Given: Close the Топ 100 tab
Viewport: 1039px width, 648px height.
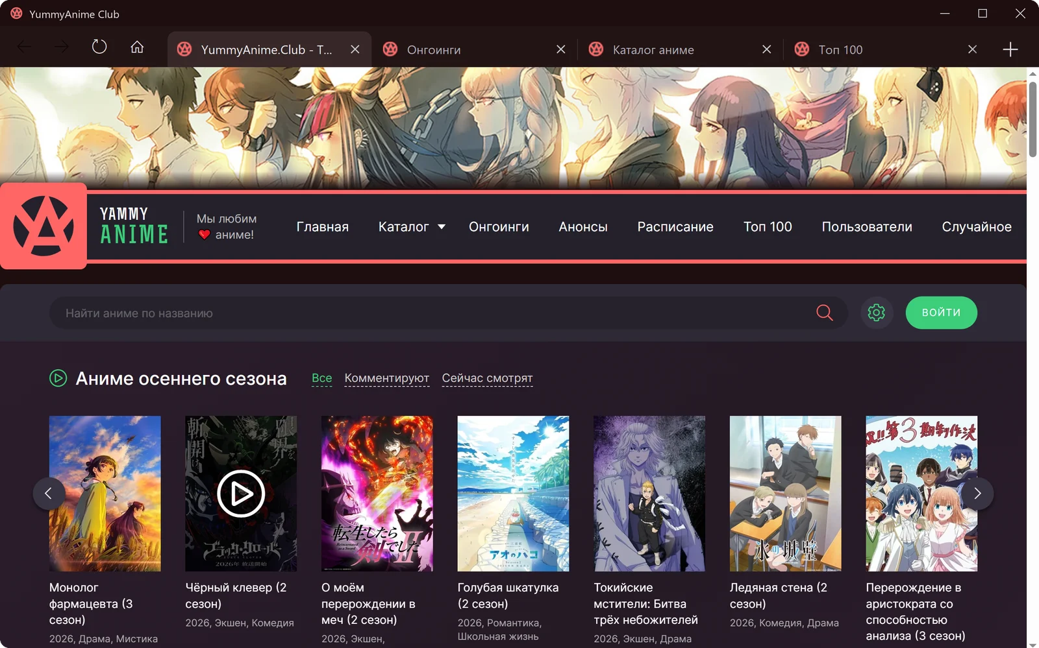Looking at the screenshot, I should point(973,49).
